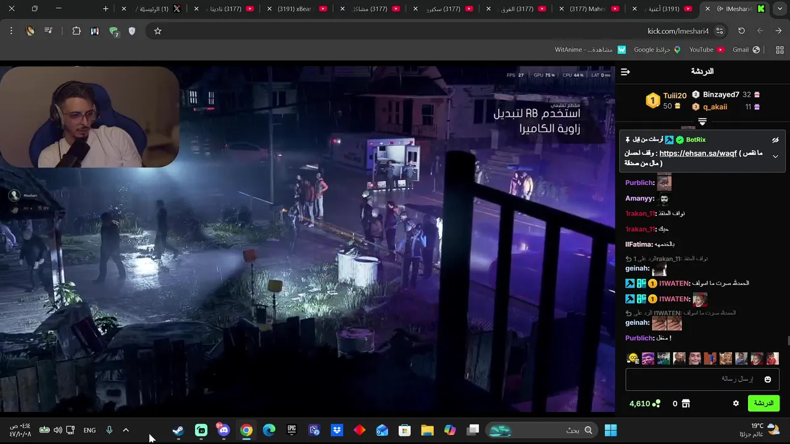The image size is (790, 444).
Task: Switch the ENG input language
Action: point(89,430)
